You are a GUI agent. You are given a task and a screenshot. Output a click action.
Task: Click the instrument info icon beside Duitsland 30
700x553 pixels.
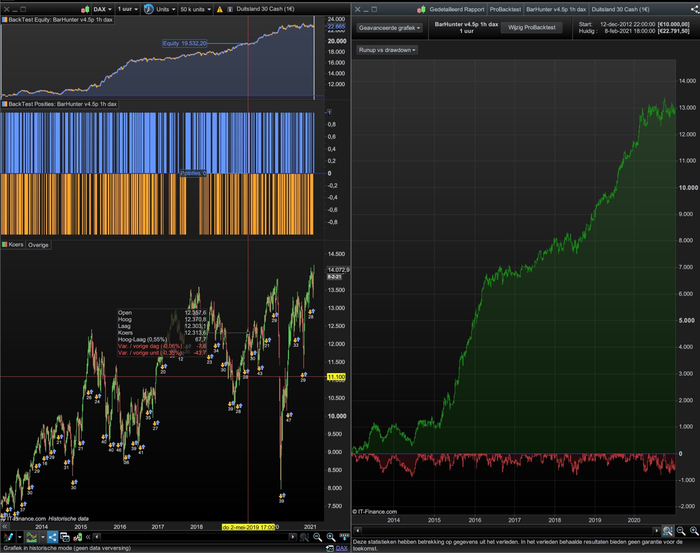pos(230,9)
